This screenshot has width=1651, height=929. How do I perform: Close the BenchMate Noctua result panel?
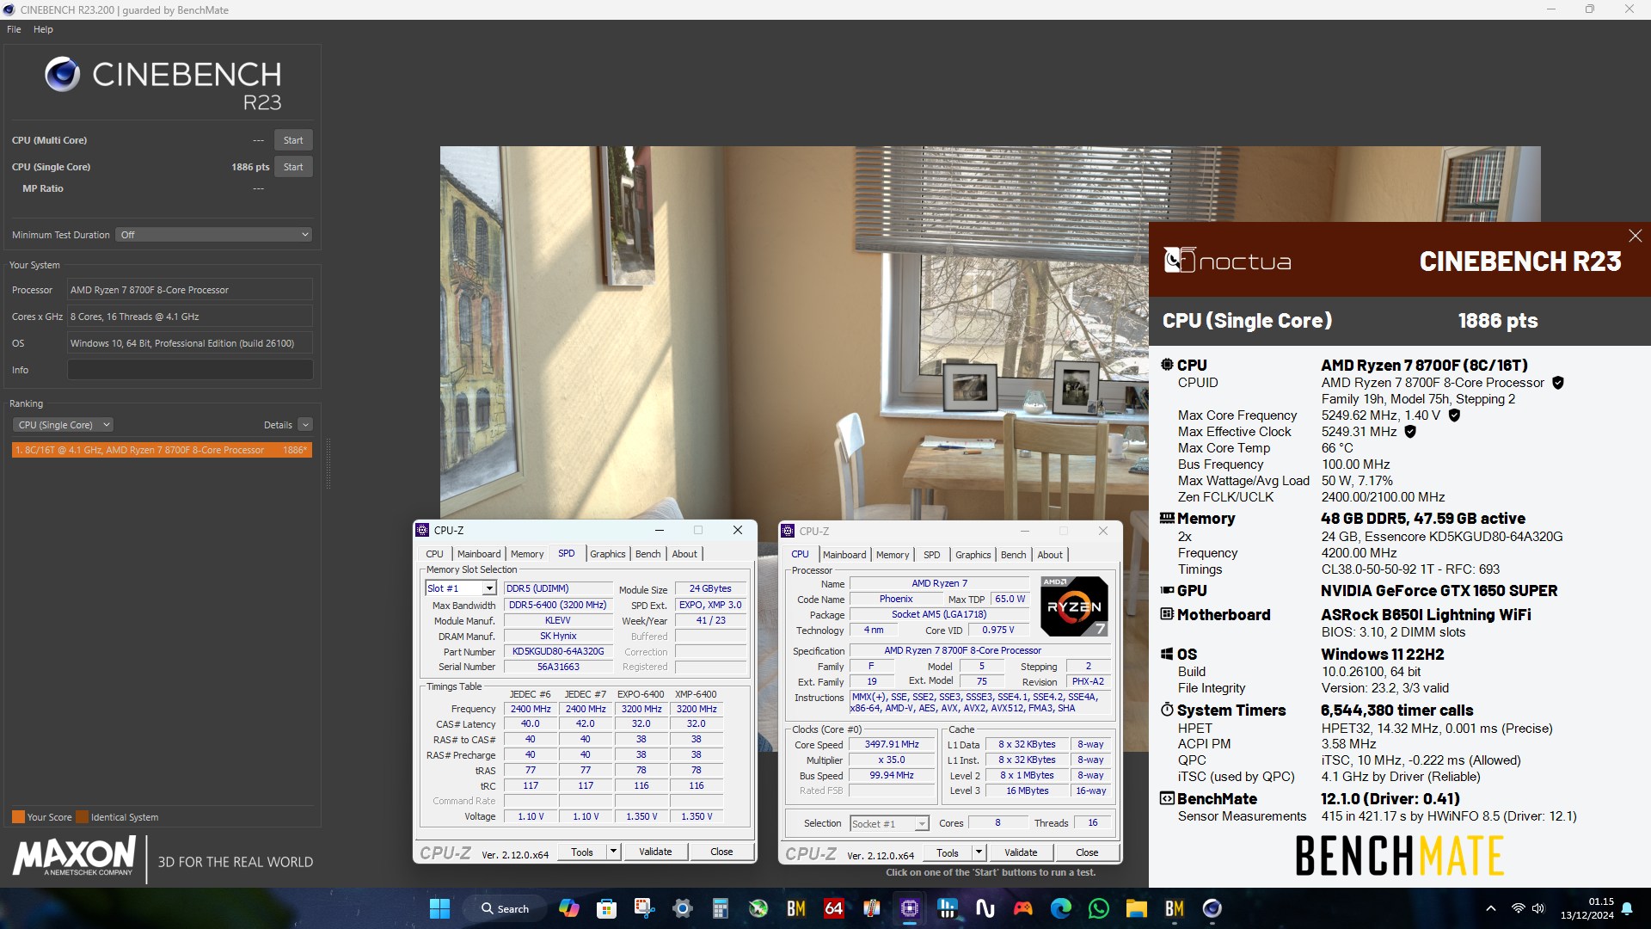click(1635, 236)
